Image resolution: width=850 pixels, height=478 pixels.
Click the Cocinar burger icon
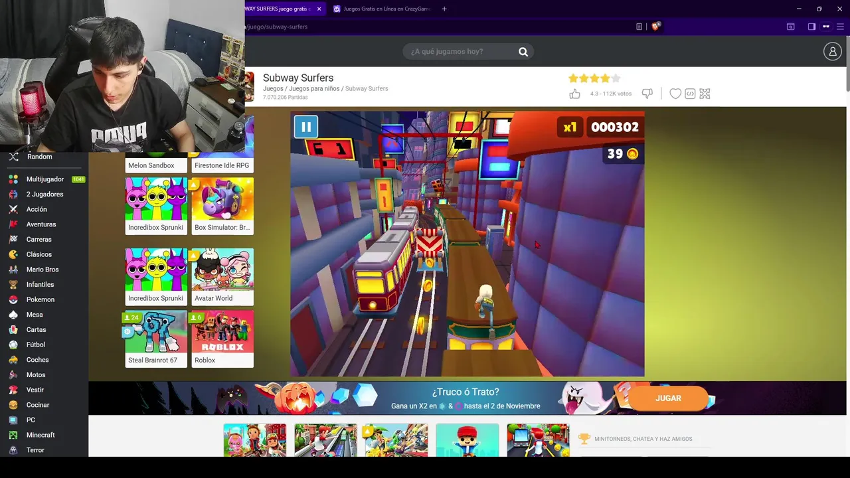pos(13,405)
